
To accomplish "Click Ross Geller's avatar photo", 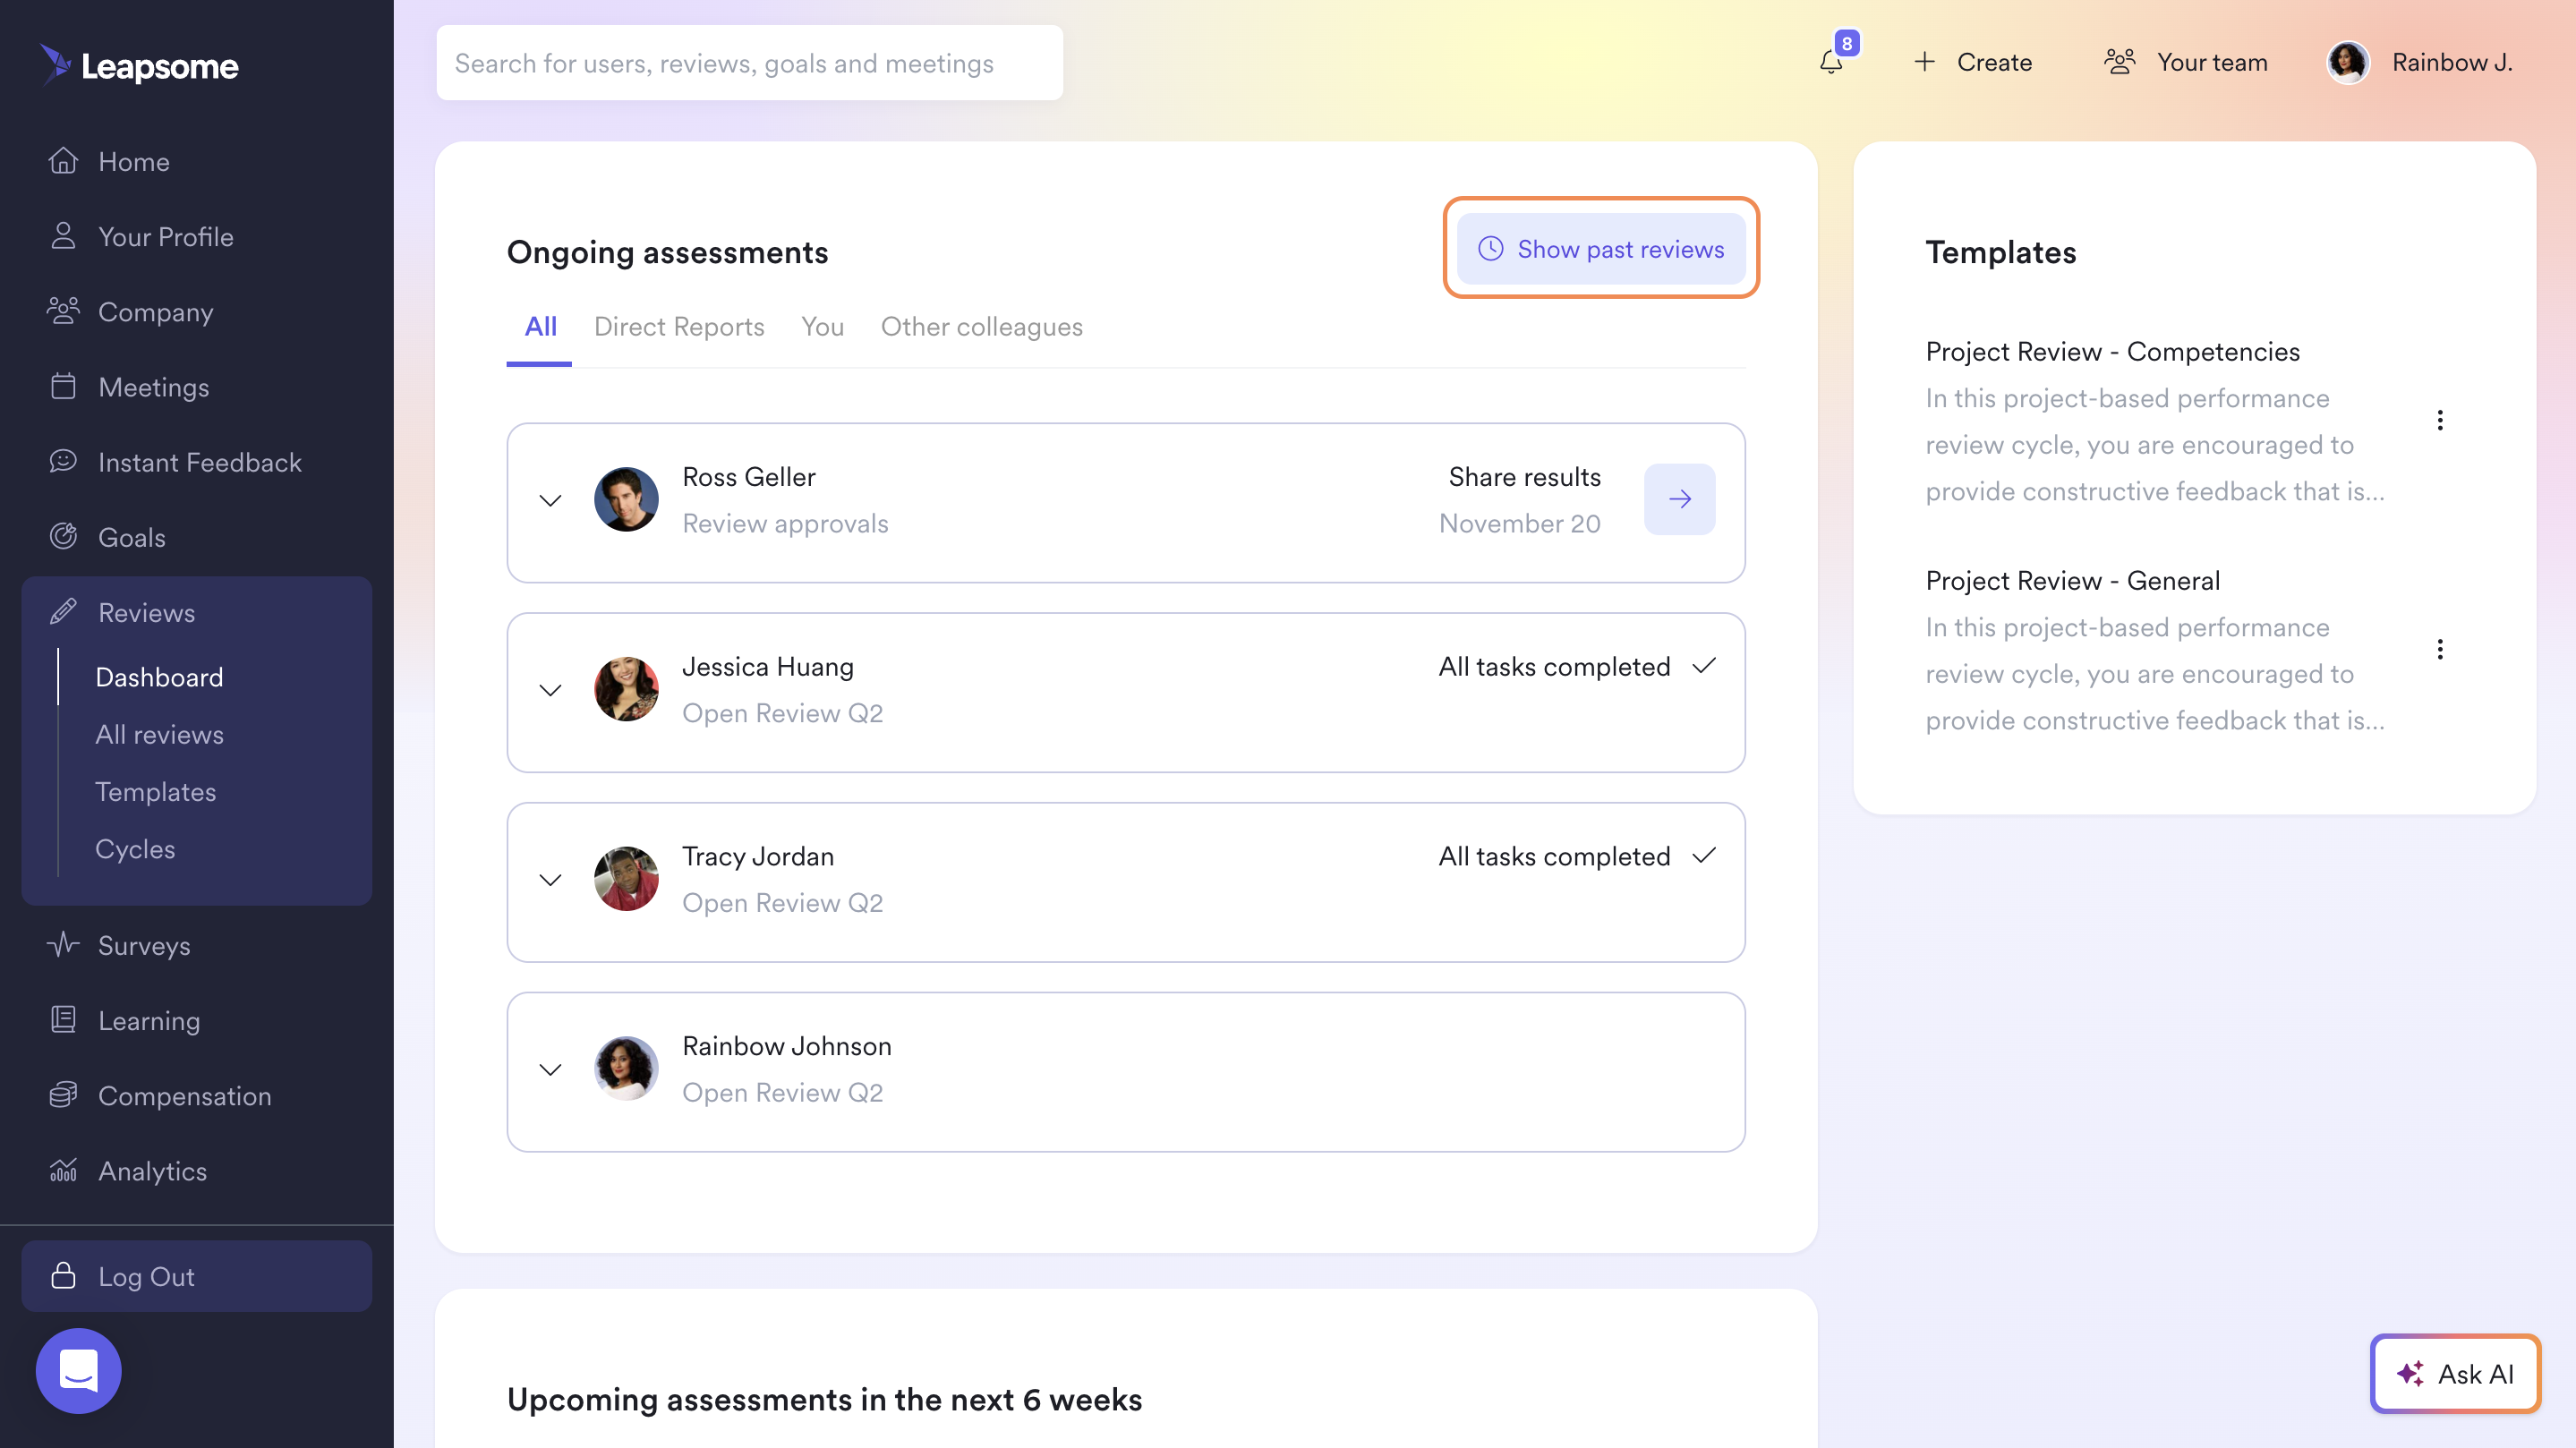I will pyautogui.click(x=626, y=499).
